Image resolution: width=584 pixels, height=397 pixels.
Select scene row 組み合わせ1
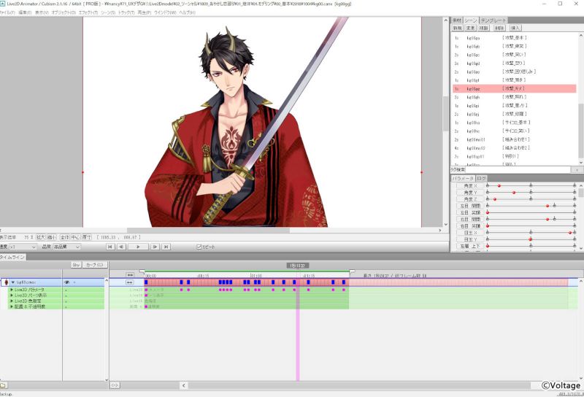coord(515,139)
